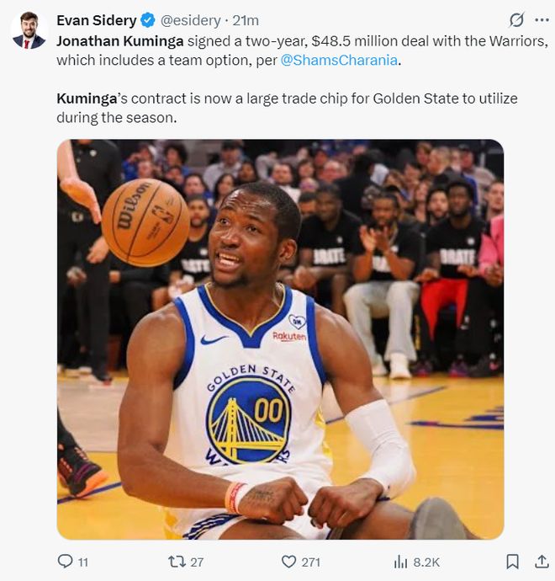Open Evan Sidery's profile picture
555x581 pixels.
(x=29, y=31)
